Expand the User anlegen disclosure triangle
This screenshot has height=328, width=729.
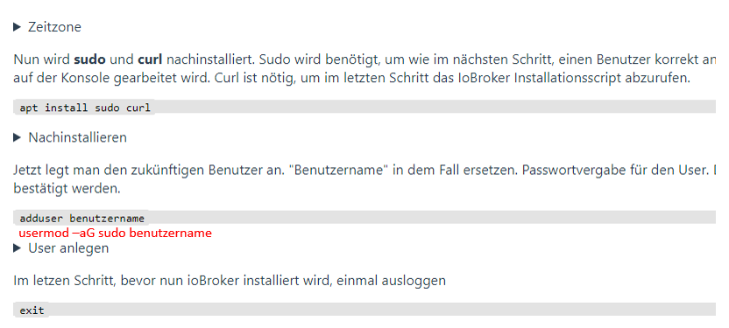[x=18, y=248]
